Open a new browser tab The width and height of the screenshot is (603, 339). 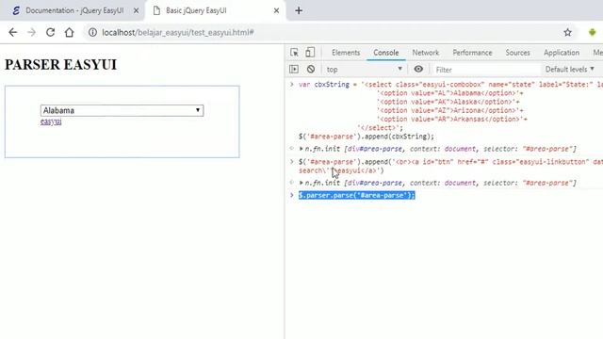coord(299,10)
